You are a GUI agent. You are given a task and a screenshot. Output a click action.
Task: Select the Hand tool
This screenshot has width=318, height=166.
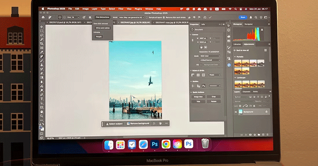[x=42, y=112]
